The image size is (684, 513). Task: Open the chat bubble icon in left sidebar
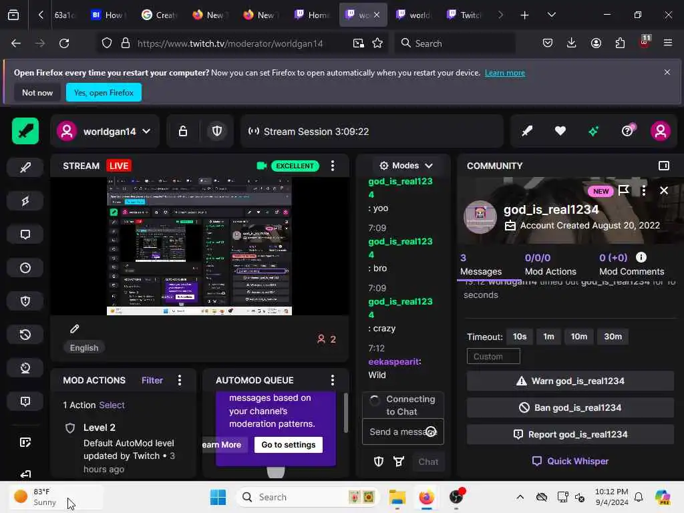pyautogui.click(x=25, y=234)
